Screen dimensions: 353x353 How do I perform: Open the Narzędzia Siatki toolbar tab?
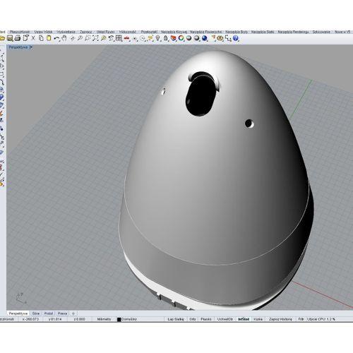tap(263, 32)
